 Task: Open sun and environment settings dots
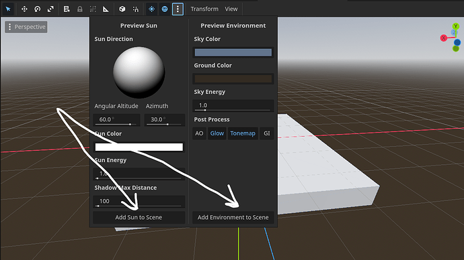pos(178,9)
